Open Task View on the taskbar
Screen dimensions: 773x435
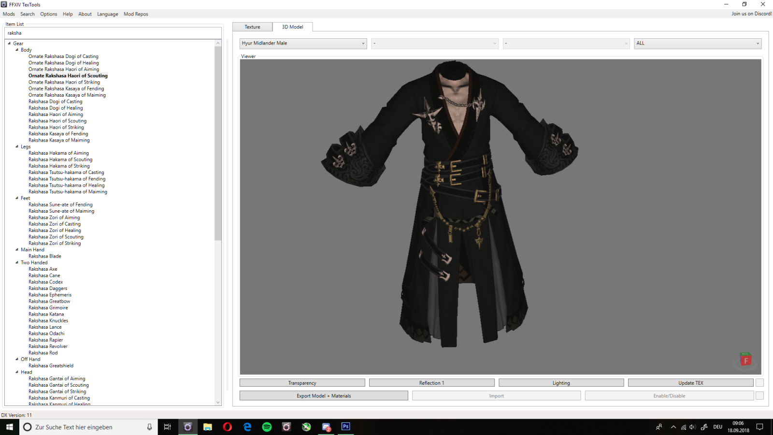[x=168, y=427]
